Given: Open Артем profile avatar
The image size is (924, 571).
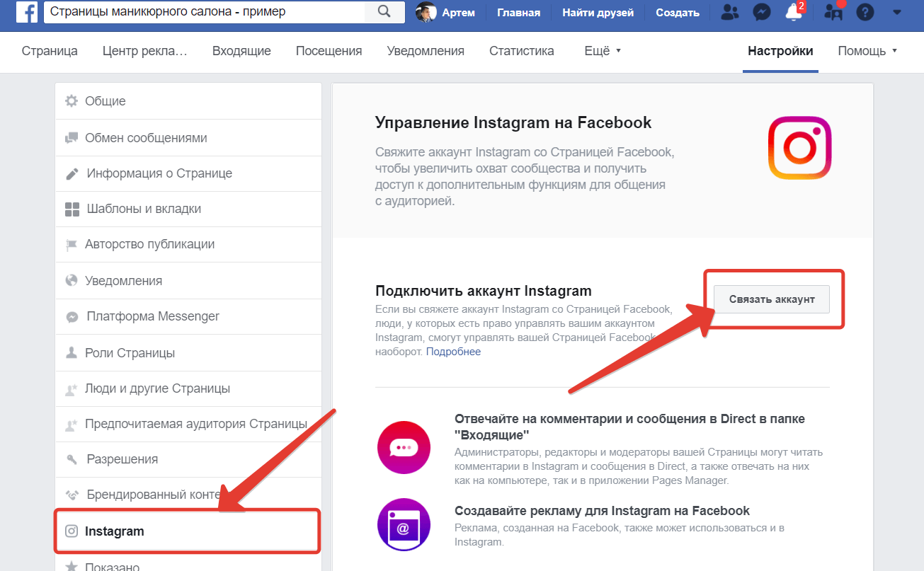Looking at the screenshot, I should (426, 12).
